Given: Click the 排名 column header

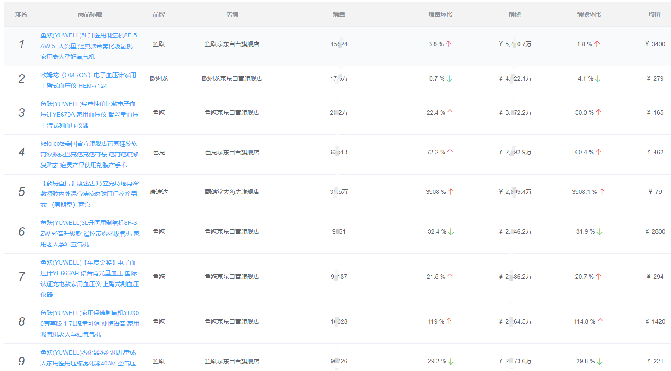Looking at the screenshot, I should coord(21,14).
